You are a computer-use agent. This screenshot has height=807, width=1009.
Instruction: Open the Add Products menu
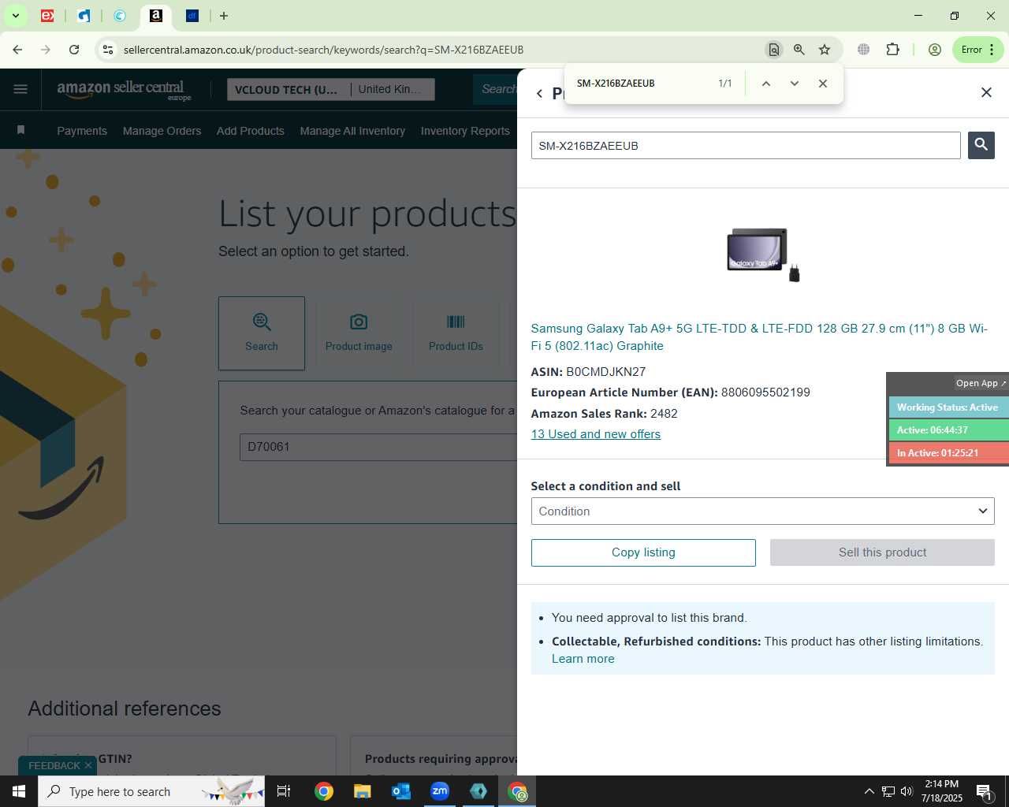tap(251, 131)
